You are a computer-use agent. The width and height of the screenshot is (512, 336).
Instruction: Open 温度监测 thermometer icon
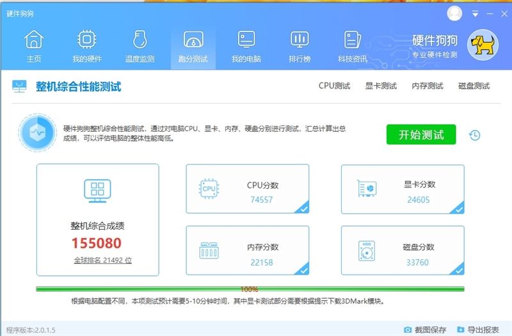pyautogui.click(x=140, y=39)
